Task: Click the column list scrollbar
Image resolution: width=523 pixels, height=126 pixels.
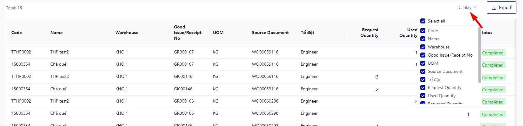Action: click(479, 55)
